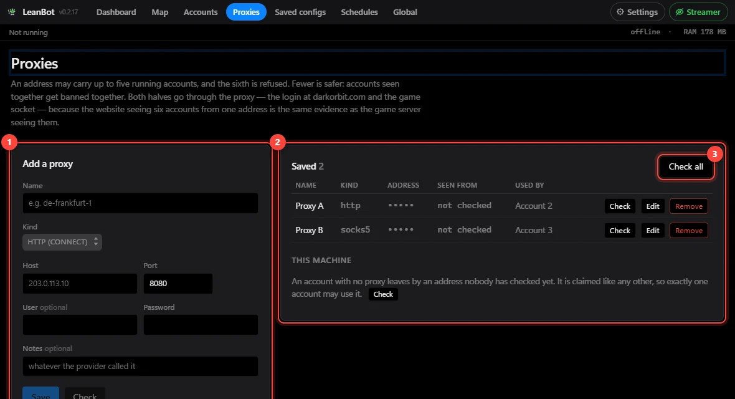Screen dimensions: 735x399
Task: Click Check button under This Machine
Action: (383, 294)
